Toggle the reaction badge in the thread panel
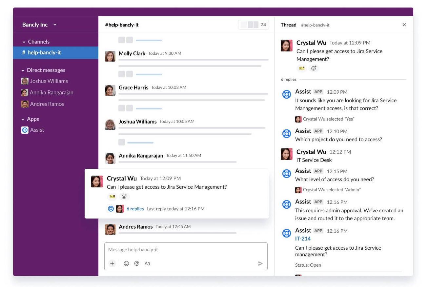 (302, 68)
